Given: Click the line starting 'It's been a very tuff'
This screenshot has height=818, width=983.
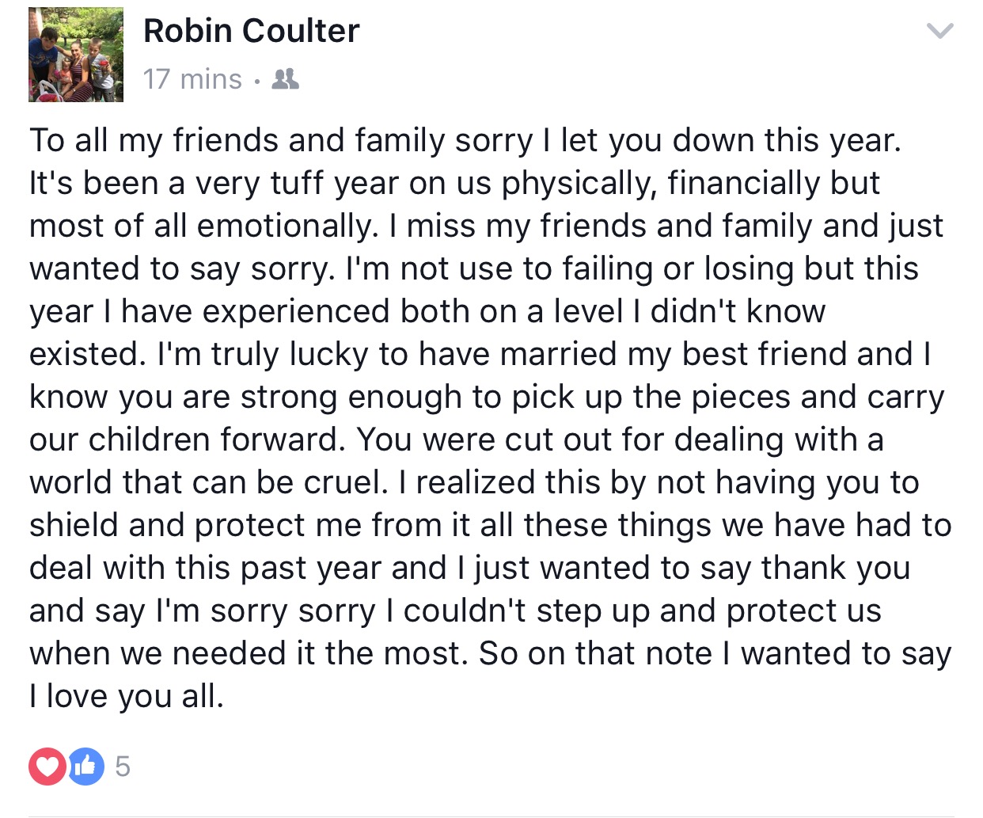Looking at the screenshot, I should click(x=454, y=184).
